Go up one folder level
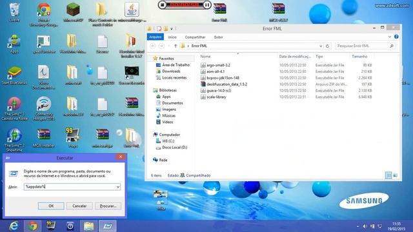Viewport: 413px width, 232px height. (x=176, y=46)
